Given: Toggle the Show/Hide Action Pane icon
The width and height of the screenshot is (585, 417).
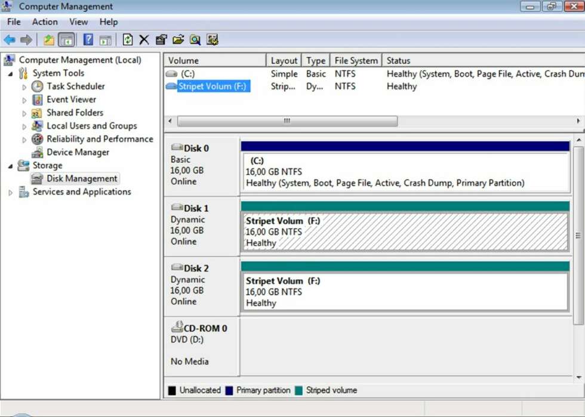Looking at the screenshot, I should tap(106, 40).
